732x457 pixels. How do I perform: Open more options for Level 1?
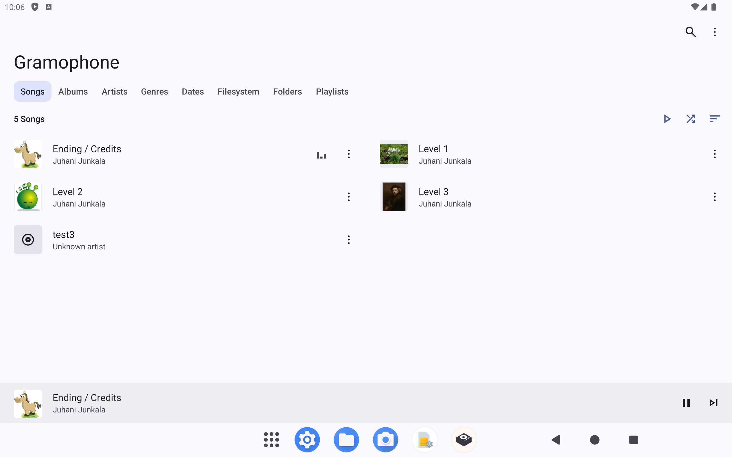click(715, 154)
